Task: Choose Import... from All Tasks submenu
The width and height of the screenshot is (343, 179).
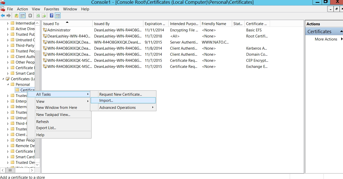Action: (106, 101)
